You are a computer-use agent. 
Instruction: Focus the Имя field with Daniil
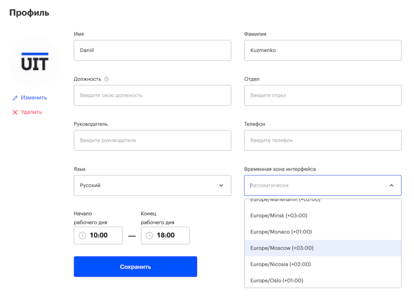pyautogui.click(x=152, y=51)
